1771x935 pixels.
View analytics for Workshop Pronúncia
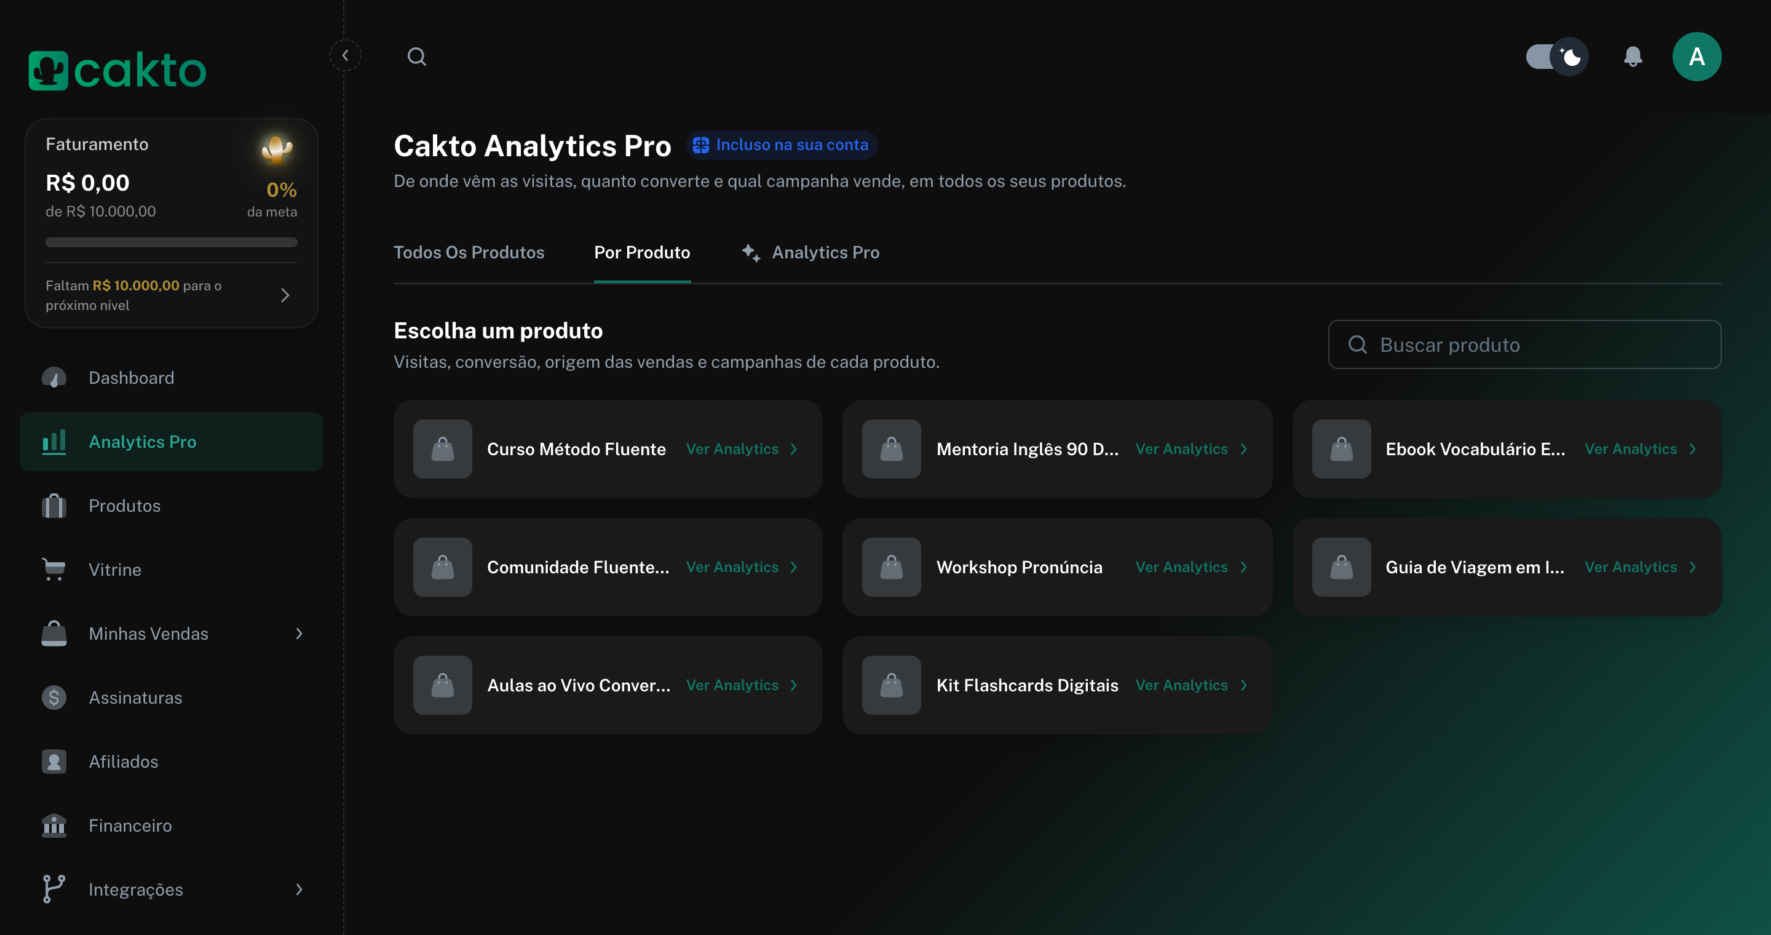point(1192,567)
